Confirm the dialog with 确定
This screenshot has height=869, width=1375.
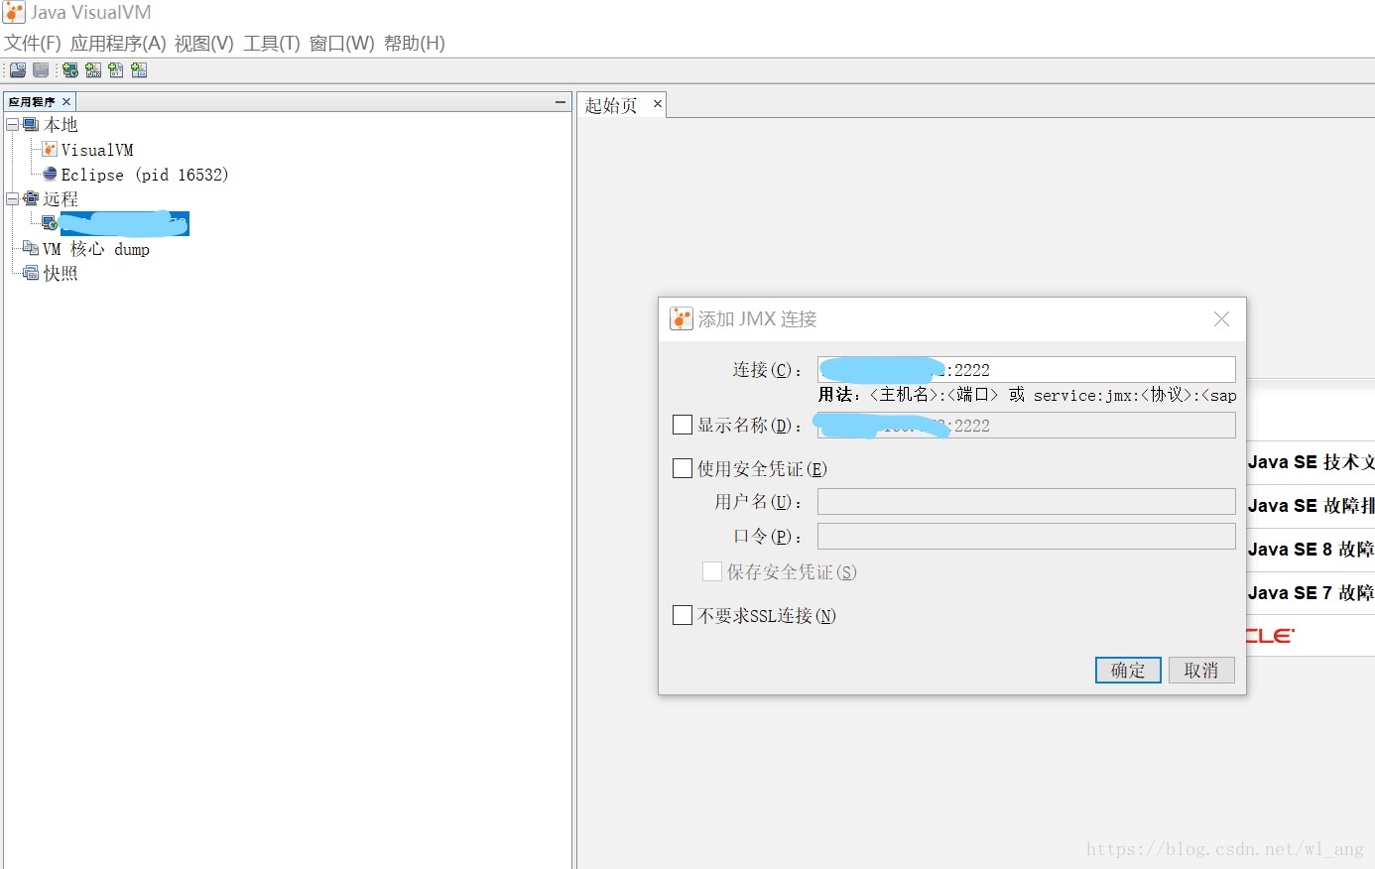1128,671
